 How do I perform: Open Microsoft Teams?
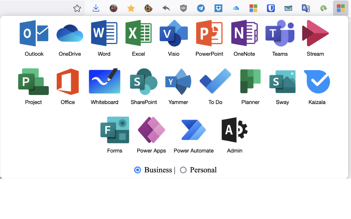[280, 33]
